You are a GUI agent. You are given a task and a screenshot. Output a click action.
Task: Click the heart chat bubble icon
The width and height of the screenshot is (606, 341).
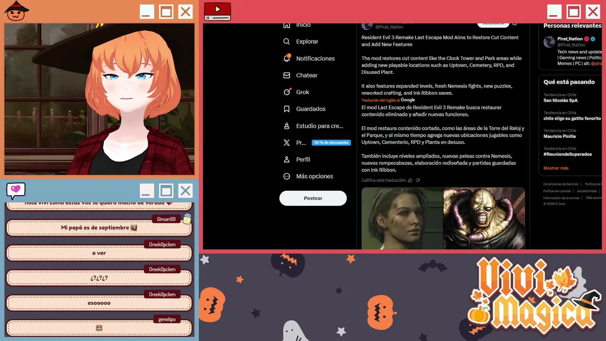pyautogui.click(x=16, y=190)
